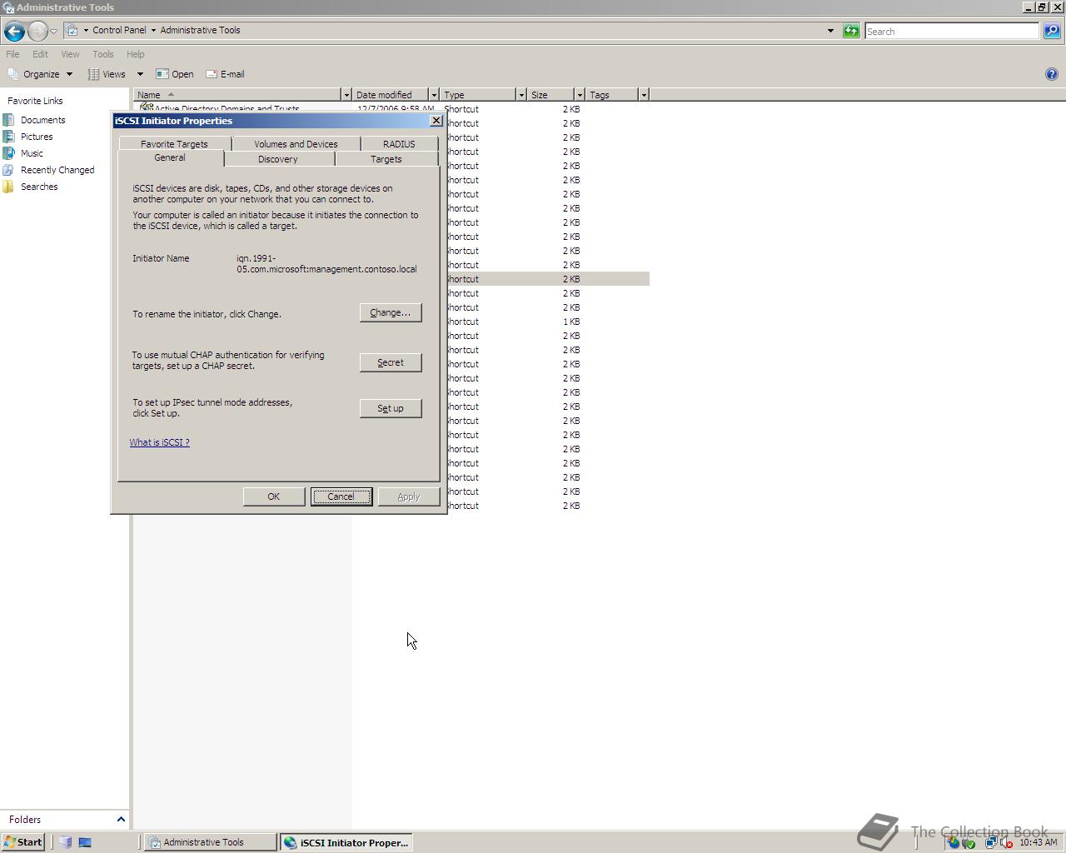Viewport: 1066px width, 853px height.
Task: Expand the address bar history dropdown
Action: coord(830,31)
